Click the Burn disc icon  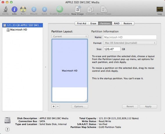pyautogui.click(x=23, y=9)
